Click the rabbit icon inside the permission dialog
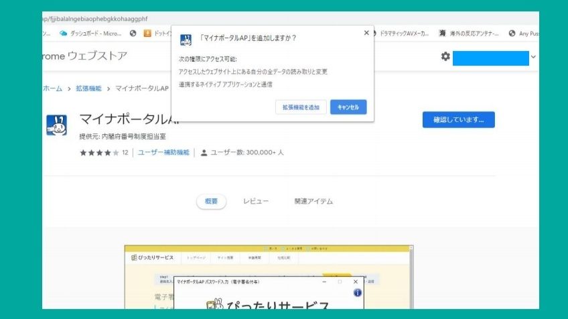Image resolution: width=568 pixels, height=319 pixels. point(187,39)
